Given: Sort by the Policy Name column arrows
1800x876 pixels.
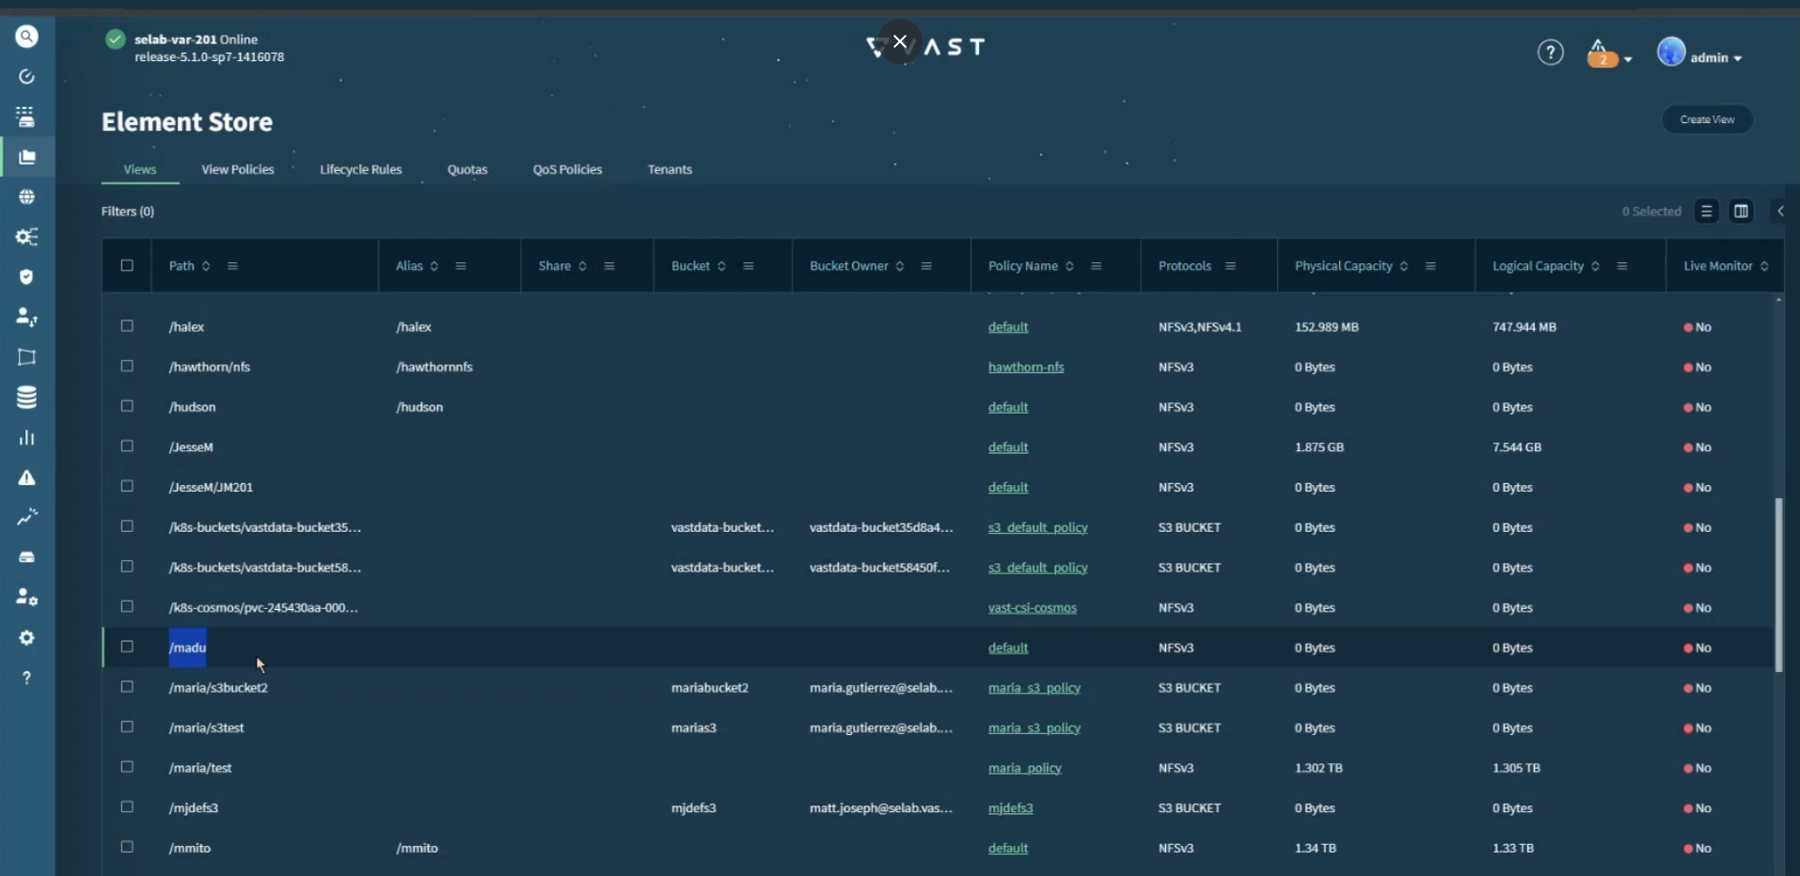Looking at the screenshot, I should point(1069,266).
